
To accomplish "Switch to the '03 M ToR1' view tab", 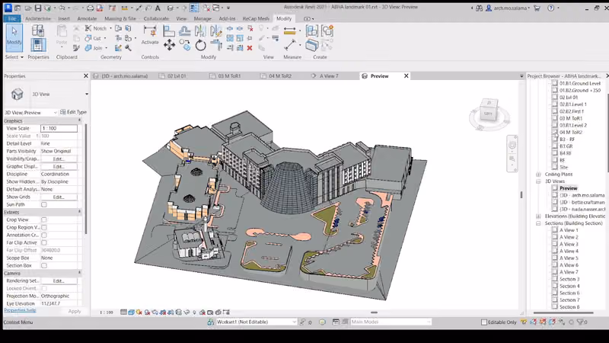I will pyautogui.click(x=229, y=75).
